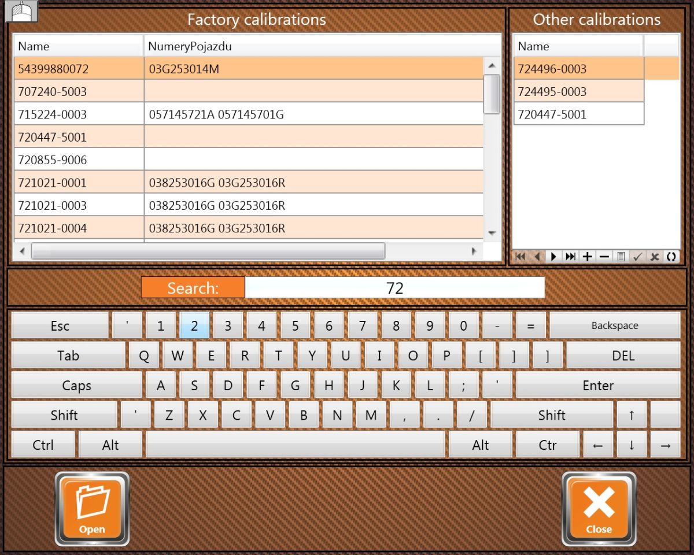Delete record with the minus icon
This screenshot has height=555, width=694.
604,257
